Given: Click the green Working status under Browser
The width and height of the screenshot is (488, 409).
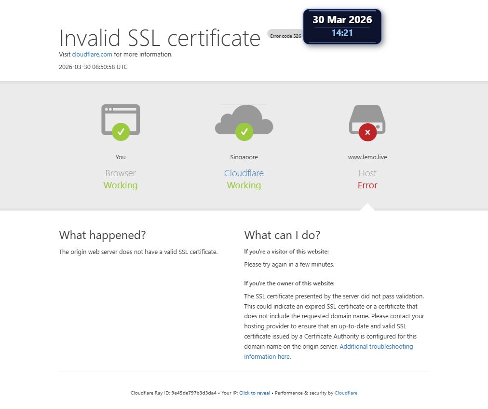Looking at the screenshot, I should coord(121,185).
